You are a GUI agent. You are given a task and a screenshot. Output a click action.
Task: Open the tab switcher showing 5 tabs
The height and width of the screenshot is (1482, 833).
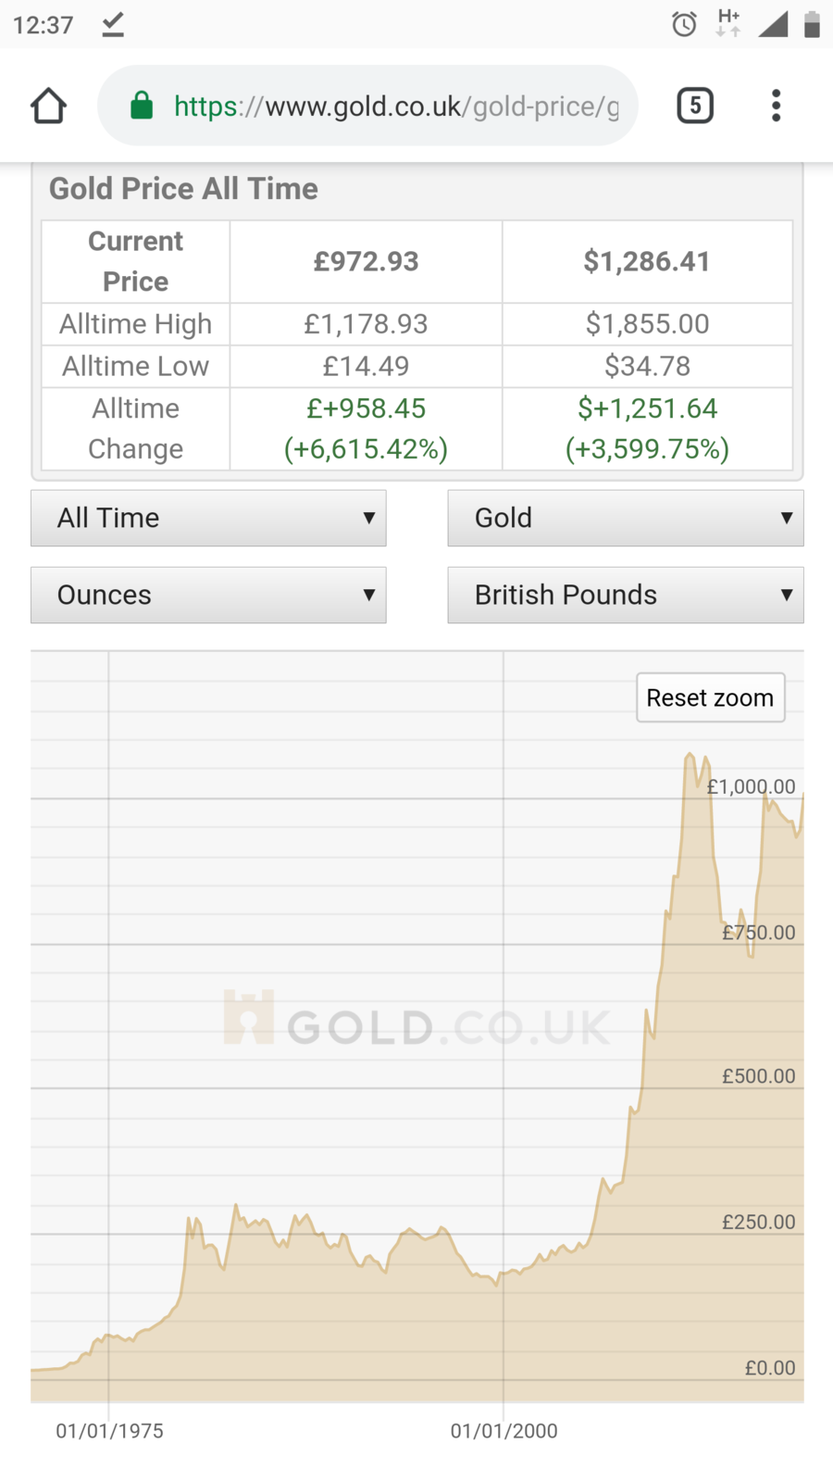(x=695, y=106)
